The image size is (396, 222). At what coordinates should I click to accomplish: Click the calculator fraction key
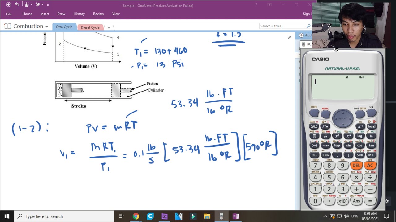tap(314, 136)
